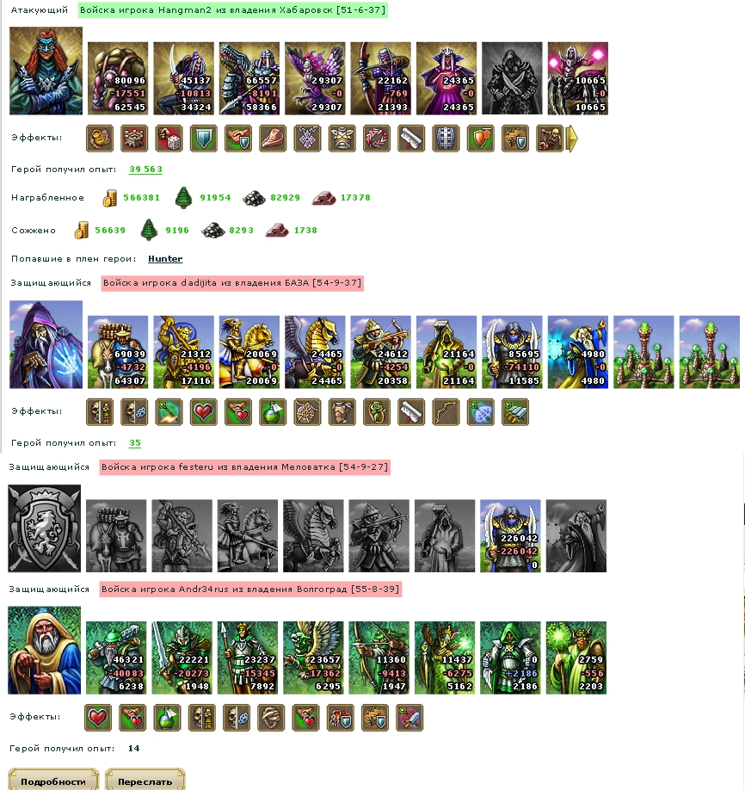Select the attacker unit with 80096 troops
745x790 pixels.
tap(118, 78)
